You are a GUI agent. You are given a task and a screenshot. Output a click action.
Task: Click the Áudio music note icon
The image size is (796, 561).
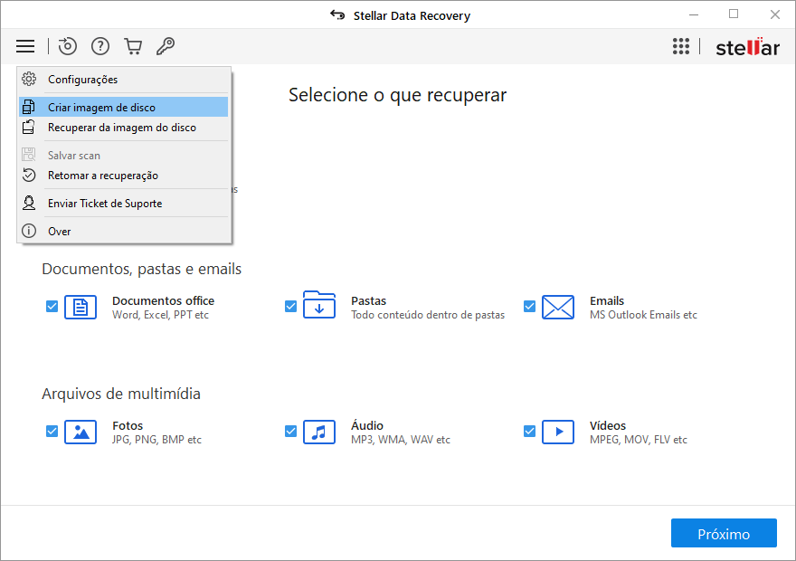pyautogui.click(x=318, y=433)
